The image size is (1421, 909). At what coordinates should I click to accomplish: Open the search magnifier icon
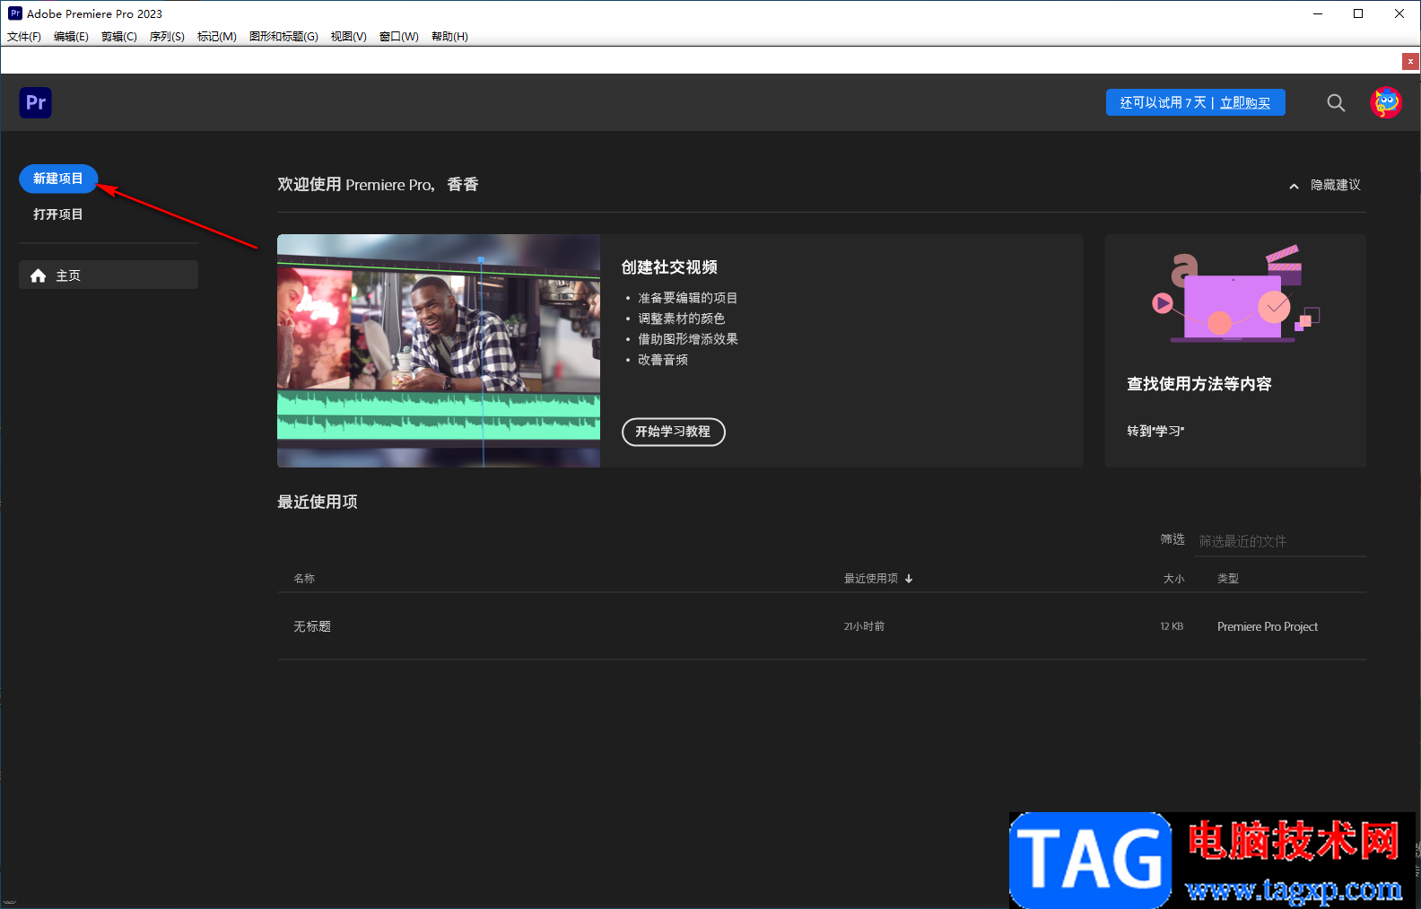(x=1336, y=102)
